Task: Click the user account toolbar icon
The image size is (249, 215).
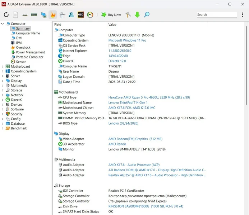Action: tap(71, 15)
